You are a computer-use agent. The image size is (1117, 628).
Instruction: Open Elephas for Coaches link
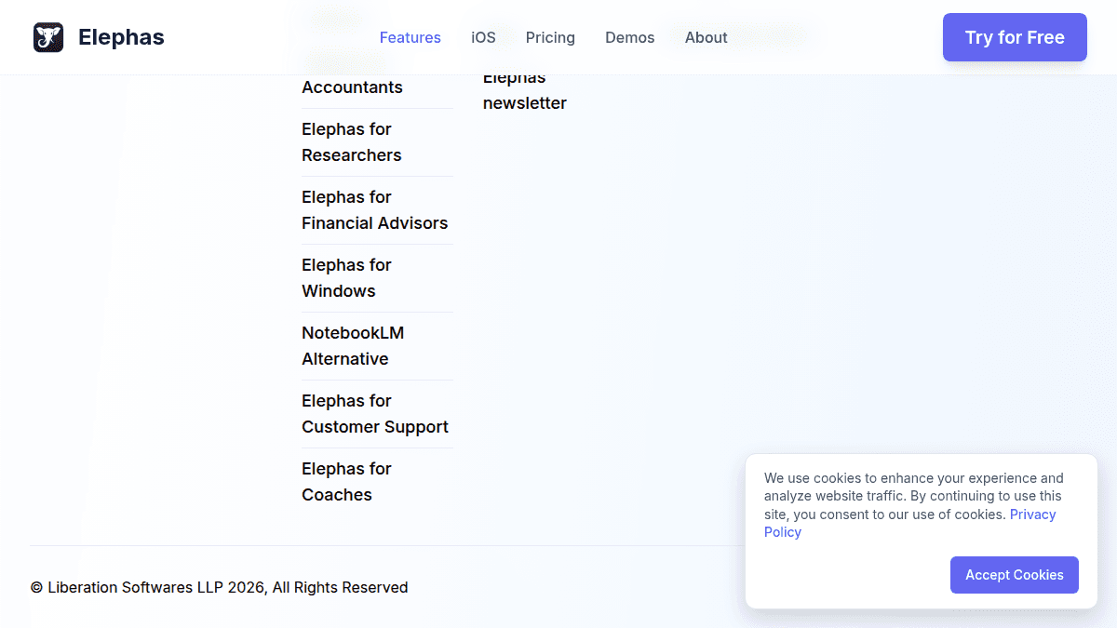click(x=346, y=482)
